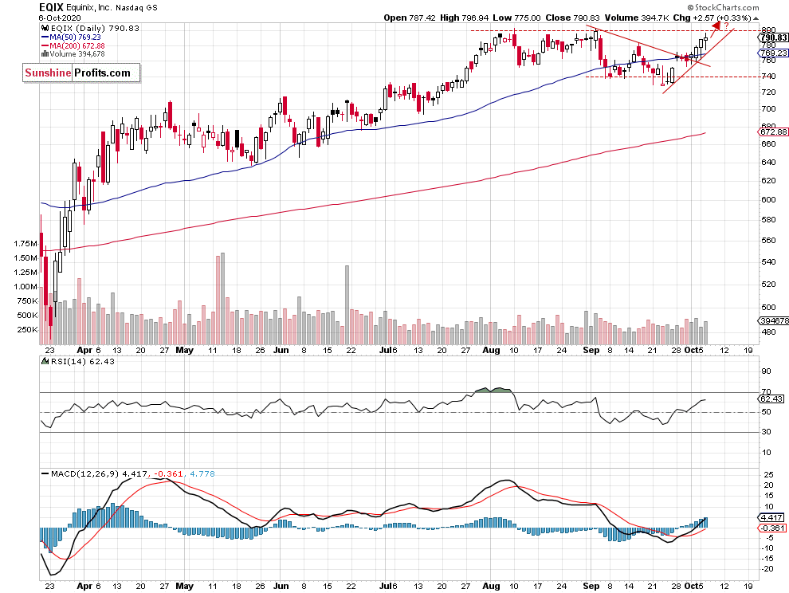Click the volume bars icon in legend

coord(45,54)
